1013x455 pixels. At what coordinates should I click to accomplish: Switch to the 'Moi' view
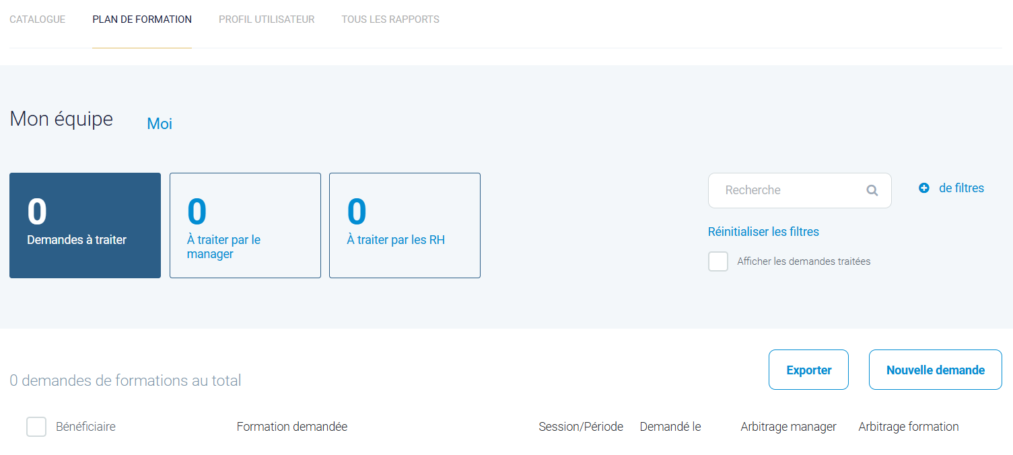[160, 124]
